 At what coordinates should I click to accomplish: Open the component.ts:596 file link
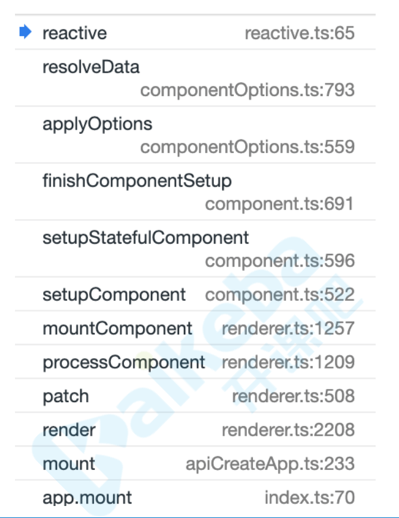tap(280, 261)
